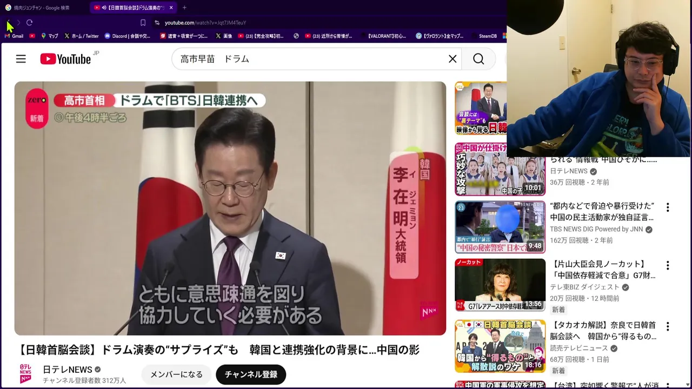
Task: Open the Discord bookmark
Action: [x=128, y=36]
